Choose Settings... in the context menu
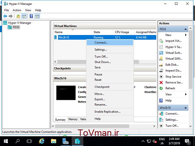Screen dimensions: 195x146 [110, 50]
